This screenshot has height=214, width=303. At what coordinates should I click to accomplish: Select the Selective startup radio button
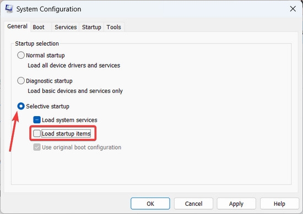tap(21, 106)
